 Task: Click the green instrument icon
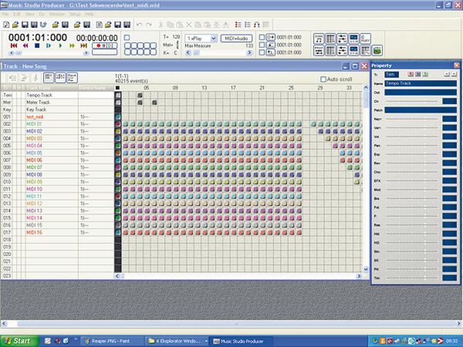[x=377, y=50]
